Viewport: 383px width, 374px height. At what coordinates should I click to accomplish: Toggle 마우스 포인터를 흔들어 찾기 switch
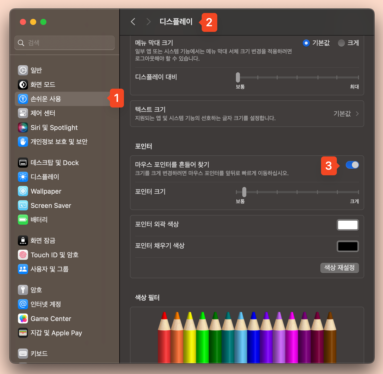[x=352, y=165]
